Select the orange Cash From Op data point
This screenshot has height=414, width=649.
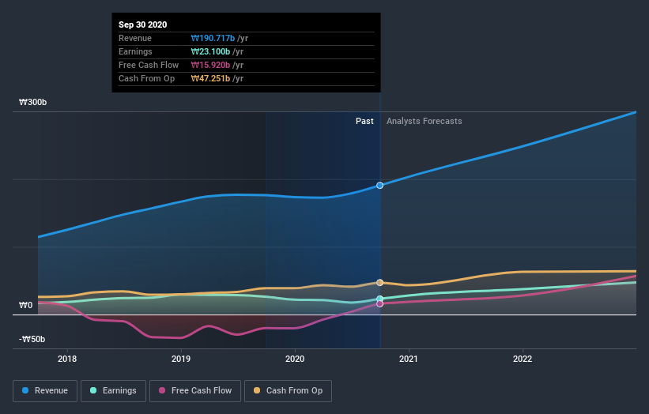379,283
